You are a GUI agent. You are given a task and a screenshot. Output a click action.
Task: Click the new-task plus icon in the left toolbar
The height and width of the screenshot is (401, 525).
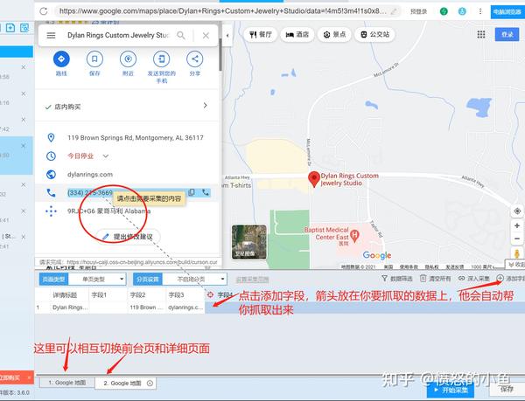click(x=10, y=28)
